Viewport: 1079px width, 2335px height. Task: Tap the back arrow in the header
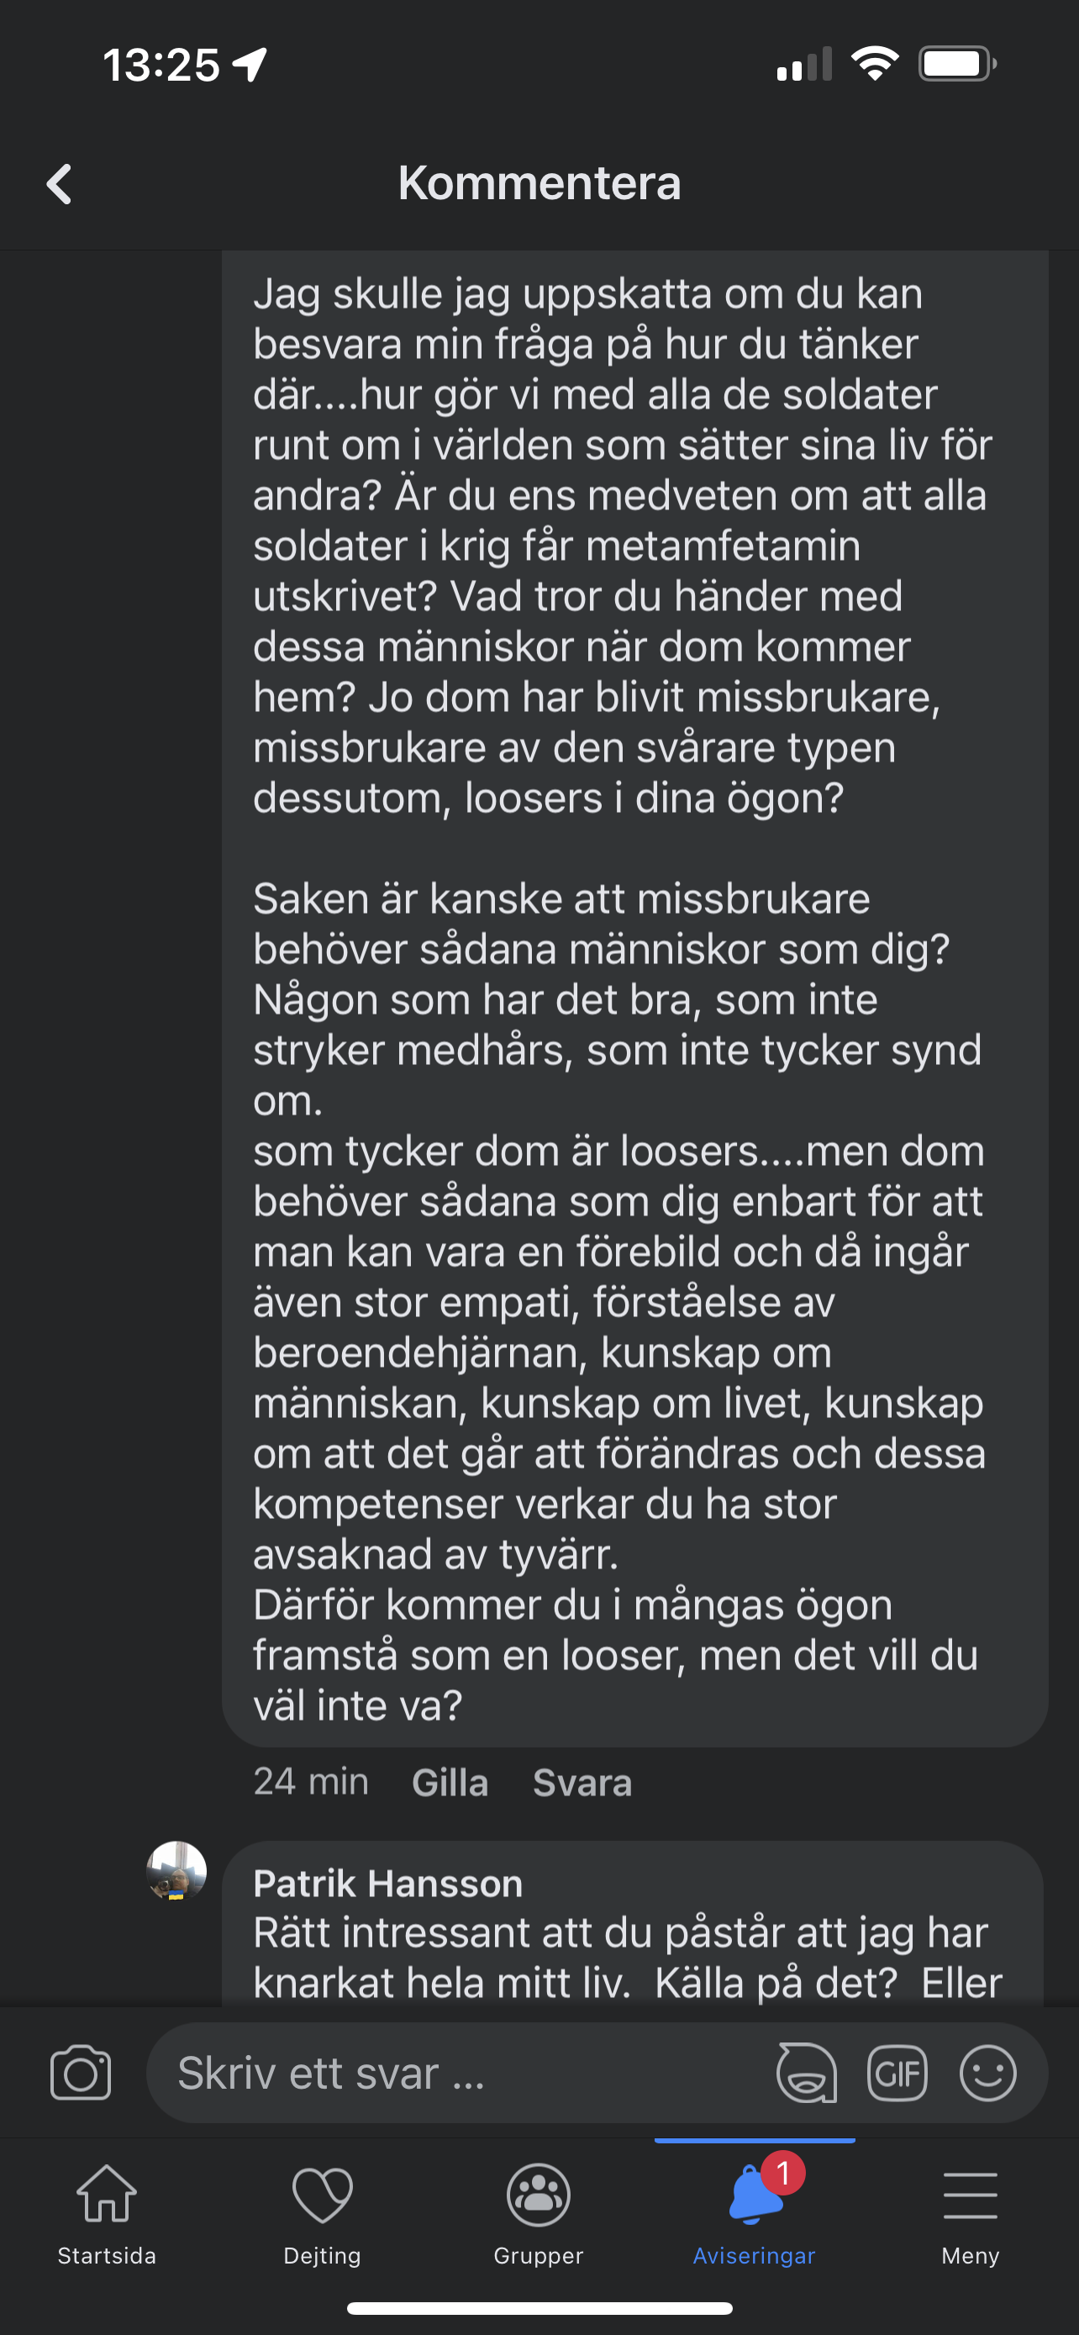(59, 184)
